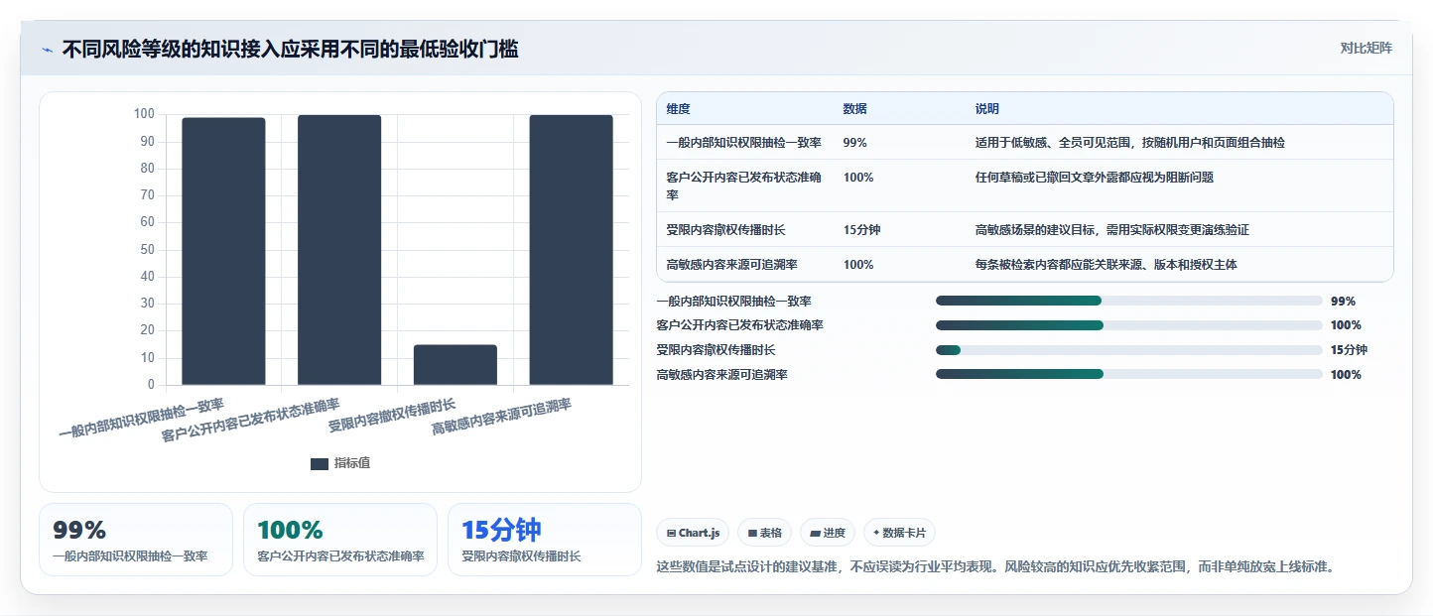Click the 表格 tag chip

(764, 533)
